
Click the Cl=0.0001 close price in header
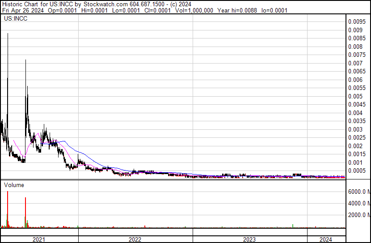[x=157, y=10]
